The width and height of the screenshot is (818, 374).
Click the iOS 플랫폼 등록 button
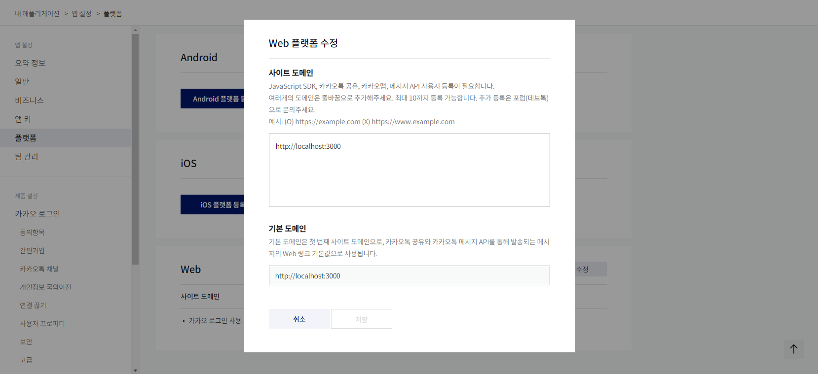[x=213, y=204]
